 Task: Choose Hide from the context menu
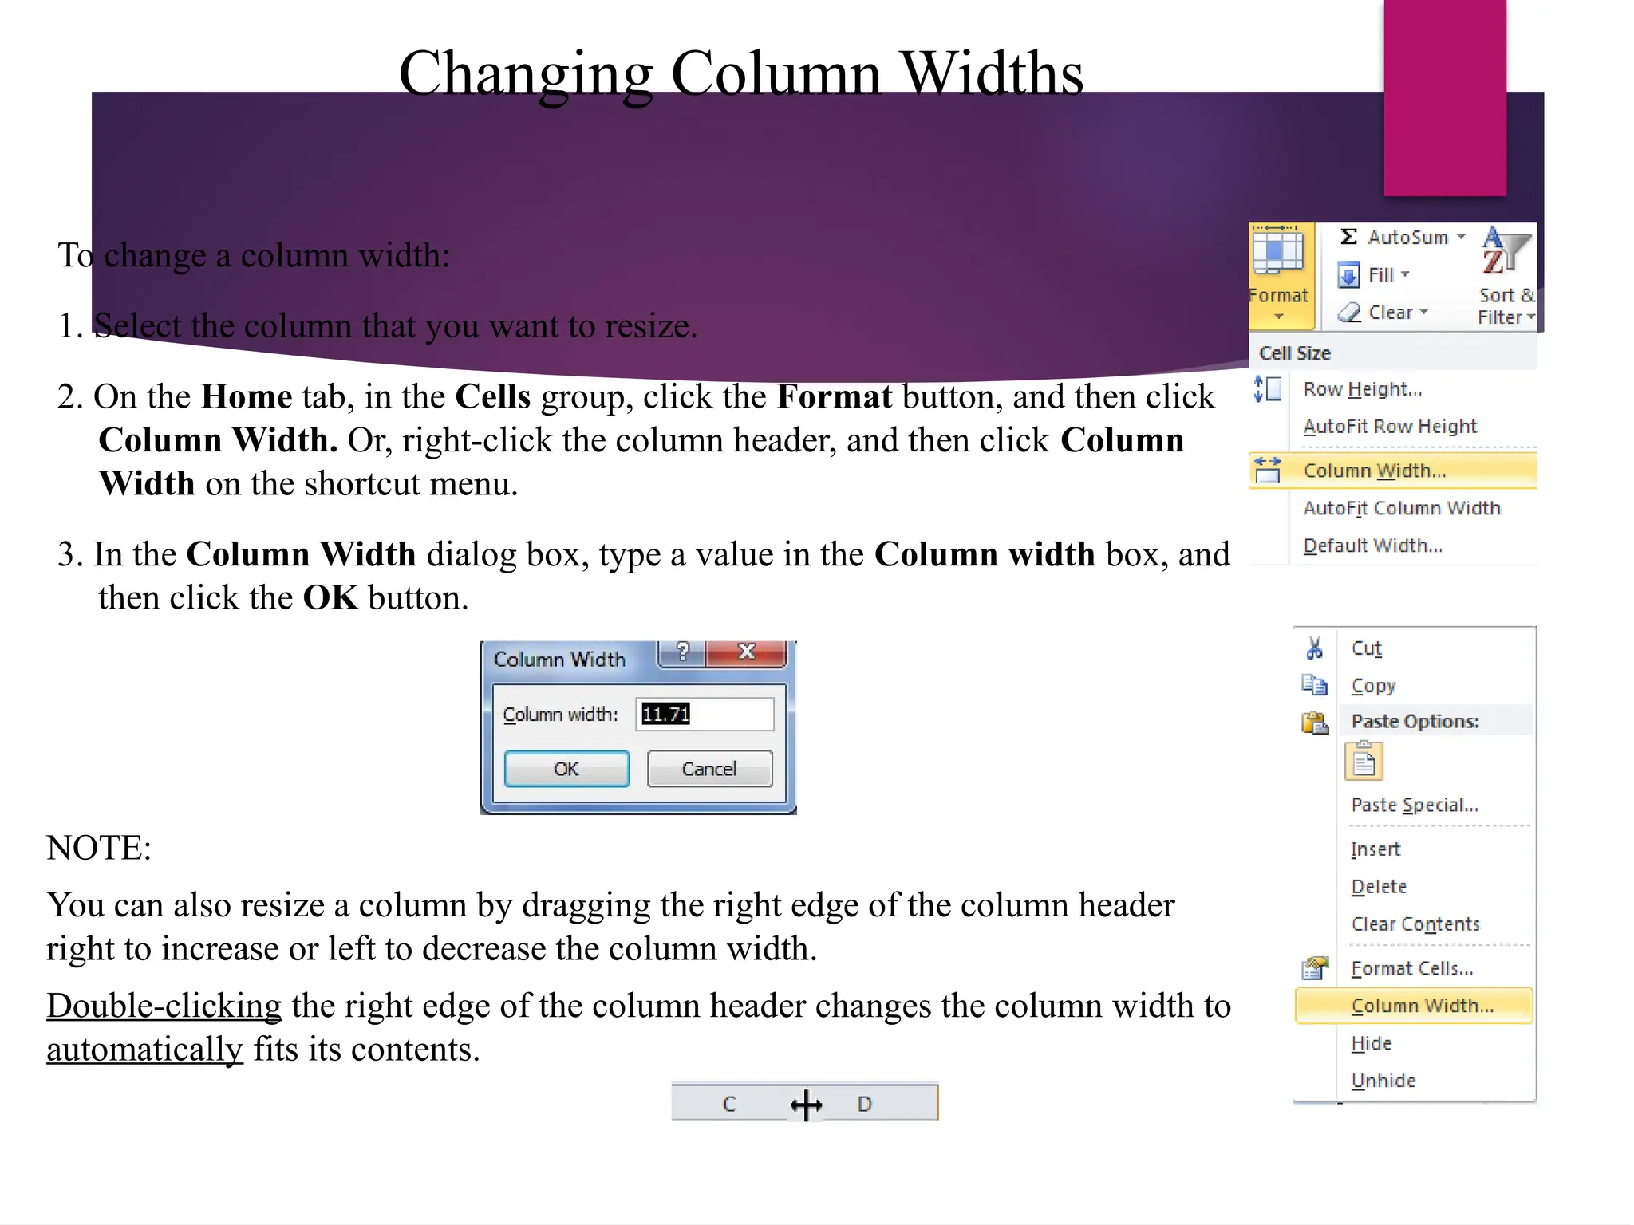click(1371, 1043)
